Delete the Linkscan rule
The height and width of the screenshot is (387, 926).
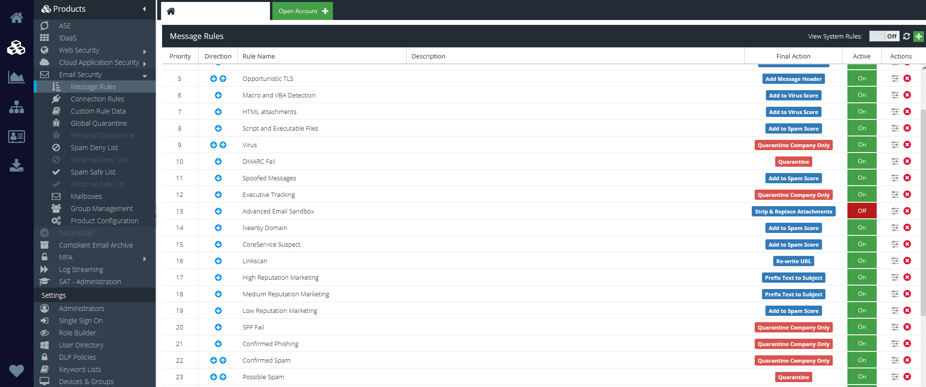[x=907, y=261]
